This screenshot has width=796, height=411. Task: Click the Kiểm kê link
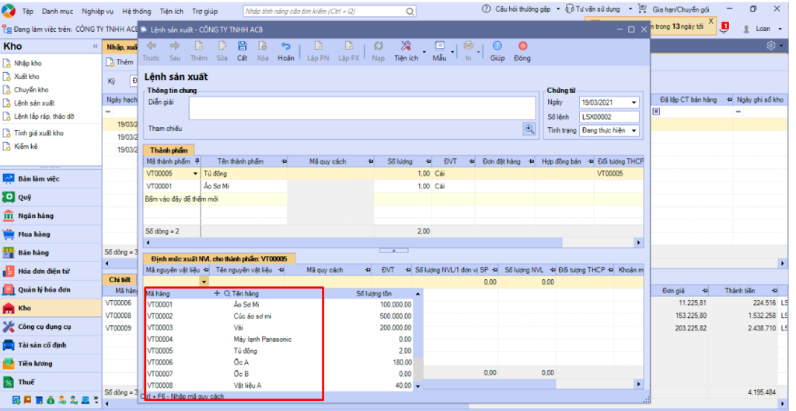pos(26,147)
